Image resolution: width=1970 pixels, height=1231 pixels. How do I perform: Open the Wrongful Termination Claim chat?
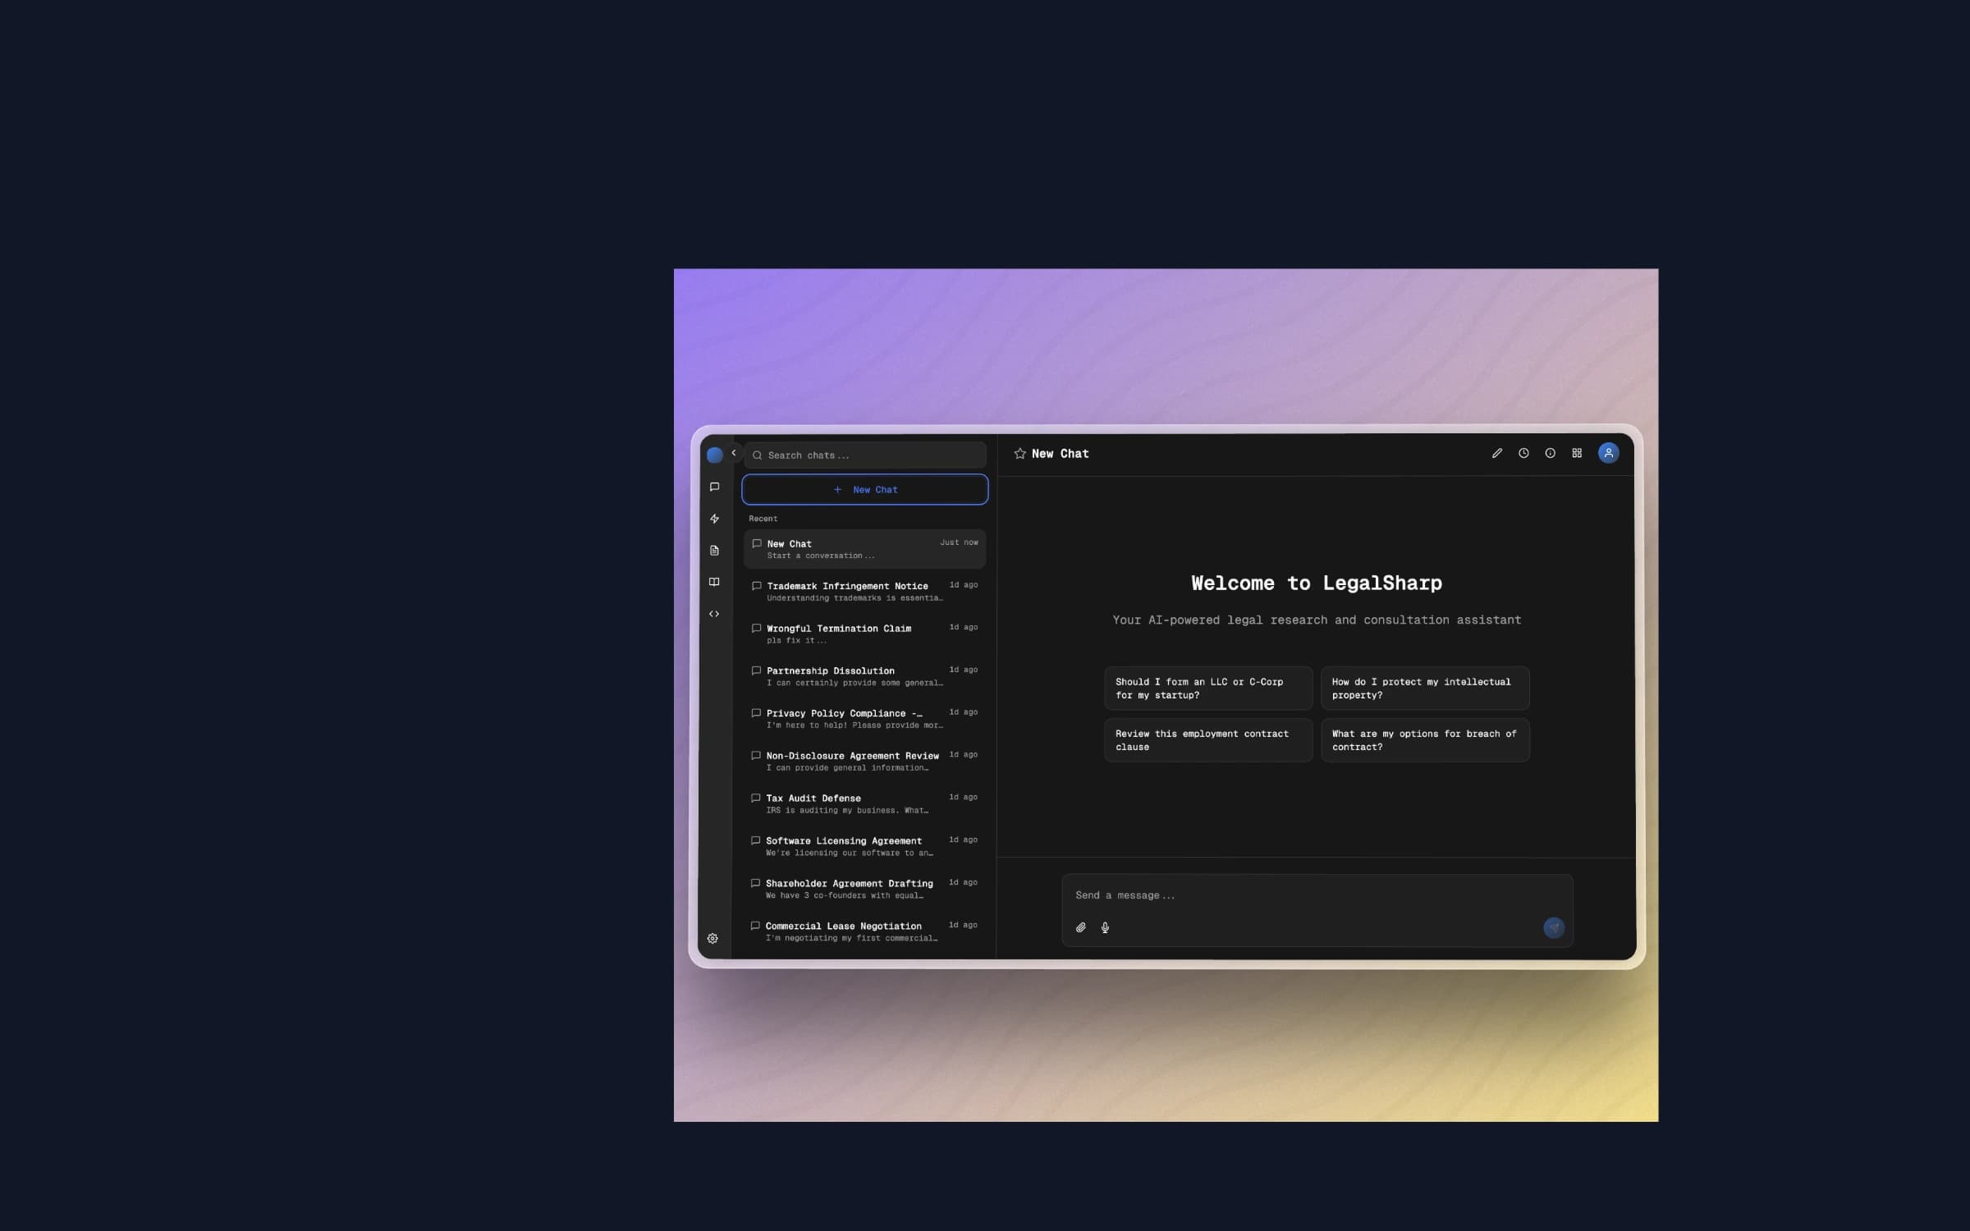(x=865, y=634)
